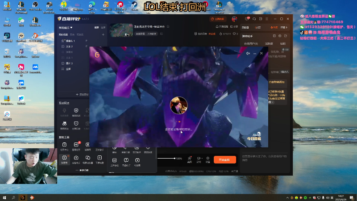Open the 录制 record dropdown

point(199,159)
